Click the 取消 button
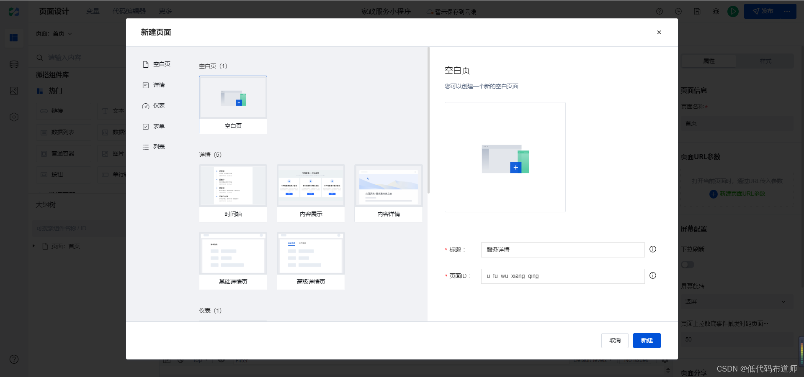This screenshot has width=804, height=377. (x=615, y=341)
